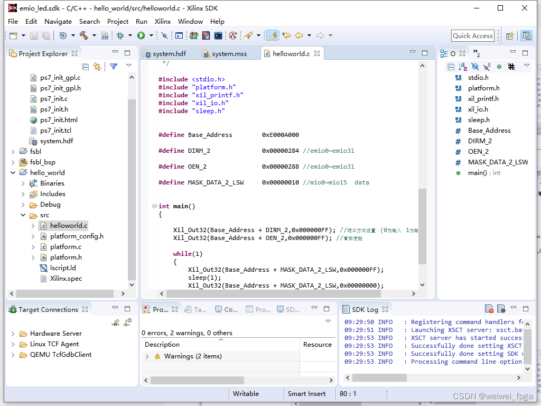Image resolution: width=541 pixels, height=406 pixels.
Task: Switch to the Console tab in bottom panel
Action: (x=227, y=309)
